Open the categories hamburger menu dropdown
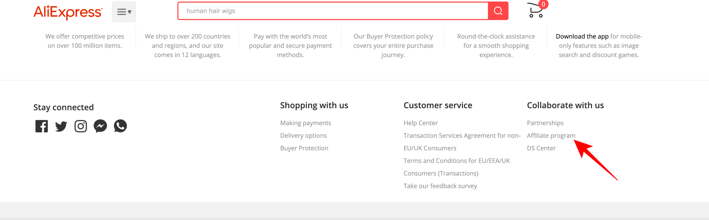The width and height of the screenshot is (709, 220). pyautogui.click(x=124, y=12)
